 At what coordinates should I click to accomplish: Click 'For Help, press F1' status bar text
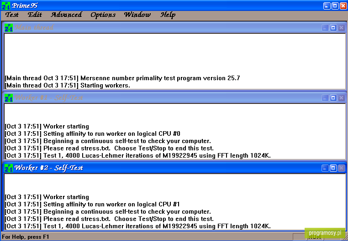(25, 237)
